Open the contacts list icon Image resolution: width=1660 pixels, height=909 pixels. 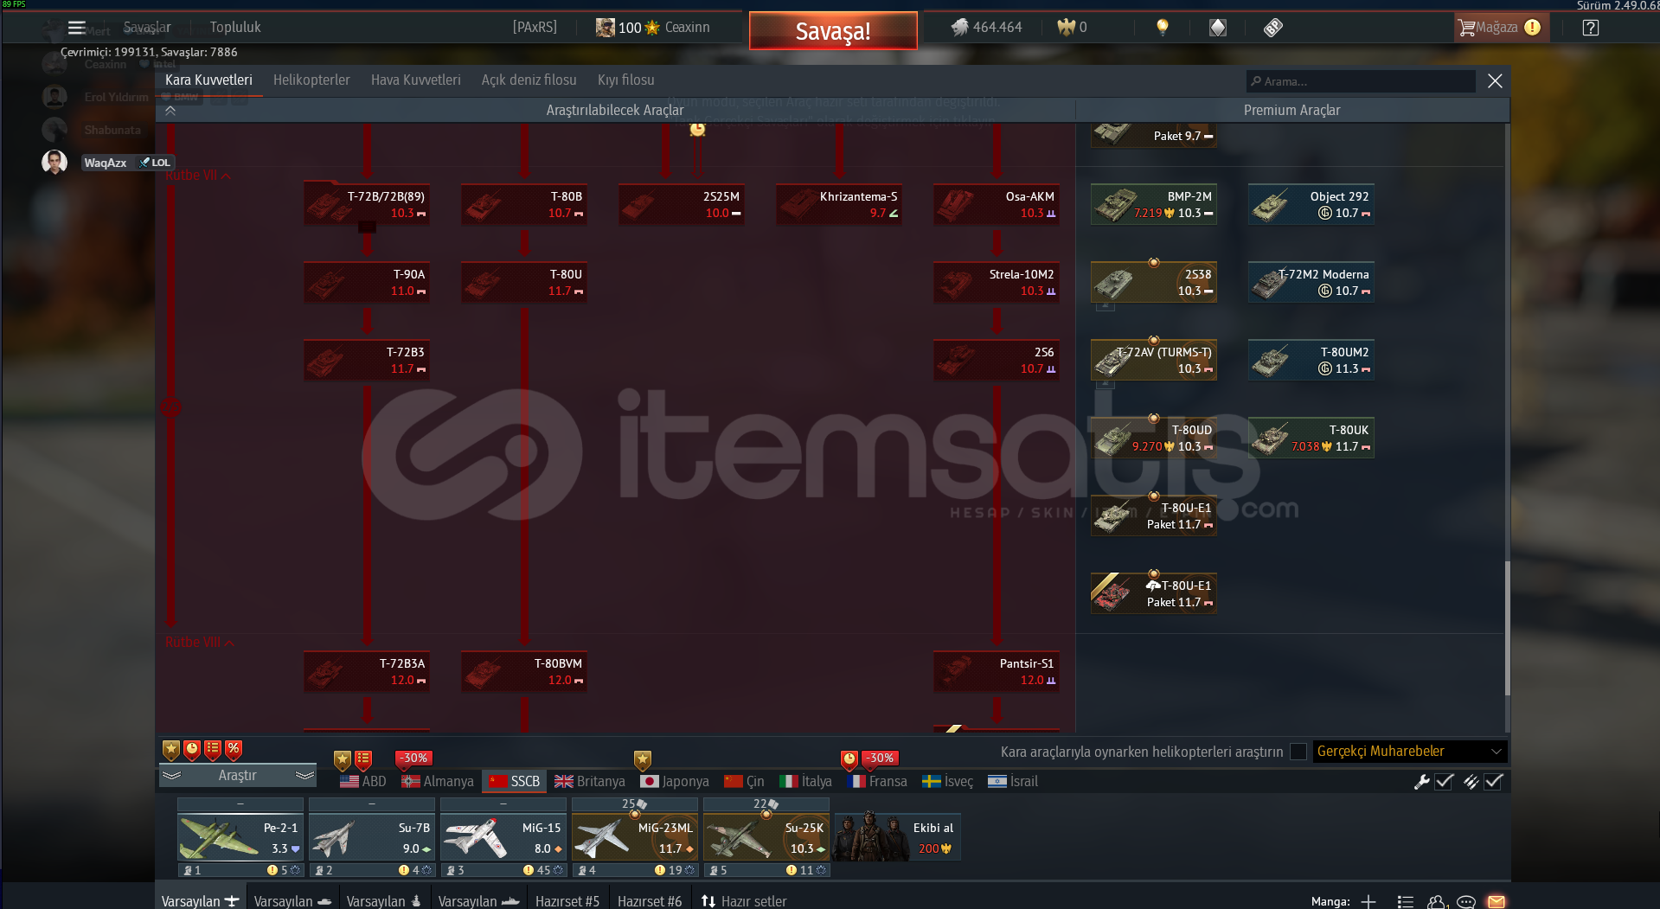click(x=1405, y=901)
